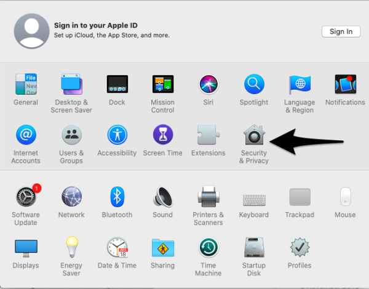This screenshot has height=289, width=369.
Task: Open Trackpad settings
Action: (300, 197)
